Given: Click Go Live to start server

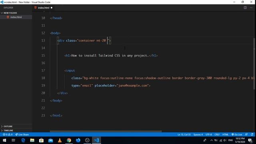Looking at the screenshot, I should click(x=237, y=134).
